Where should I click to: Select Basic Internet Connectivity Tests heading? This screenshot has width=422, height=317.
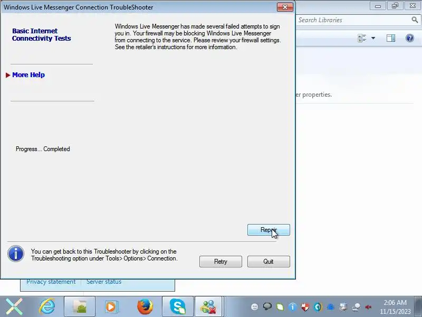(42, 34)
